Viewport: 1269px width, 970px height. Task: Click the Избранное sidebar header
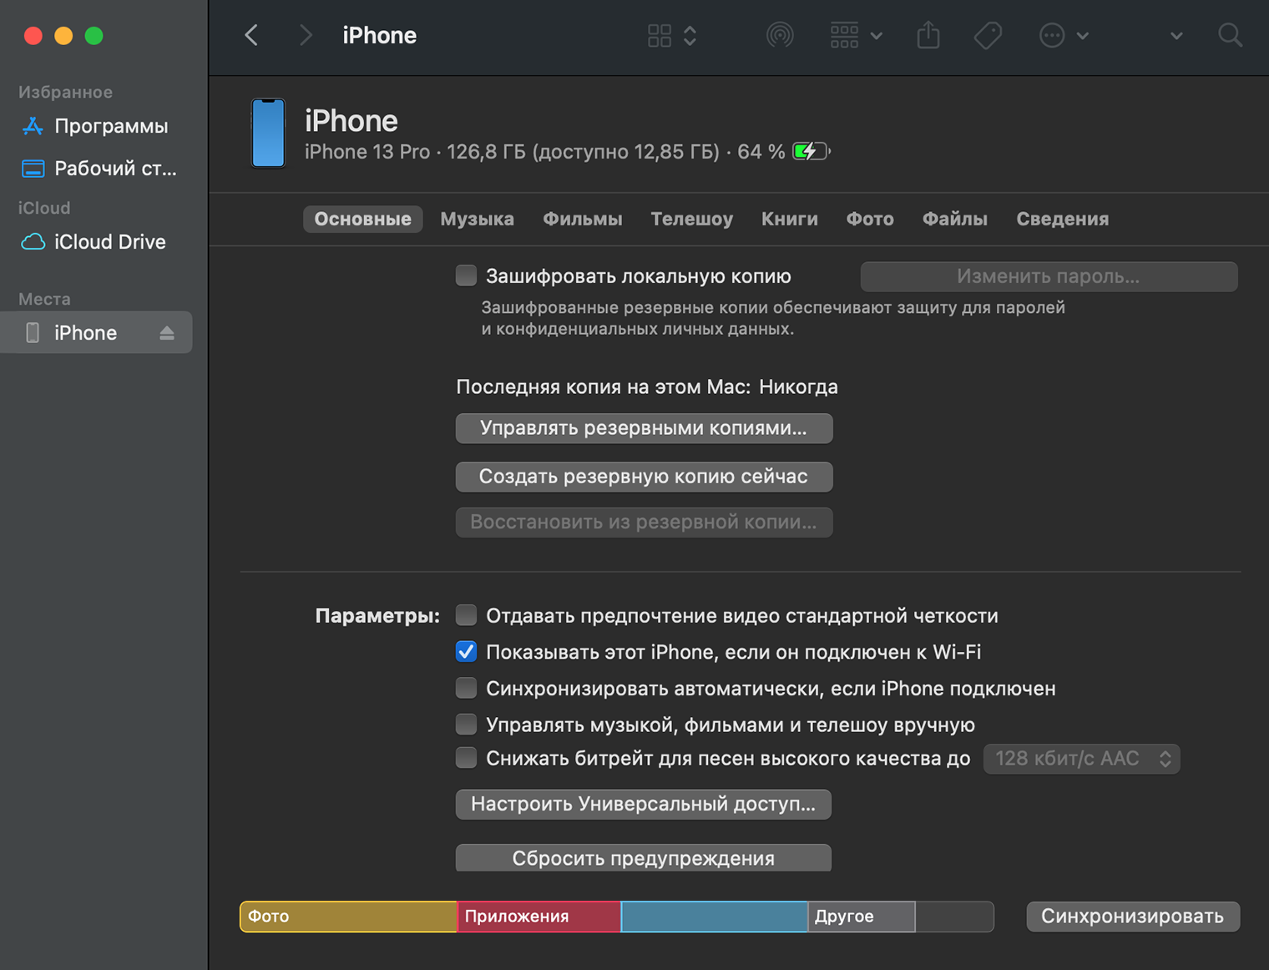coord(65,92)
